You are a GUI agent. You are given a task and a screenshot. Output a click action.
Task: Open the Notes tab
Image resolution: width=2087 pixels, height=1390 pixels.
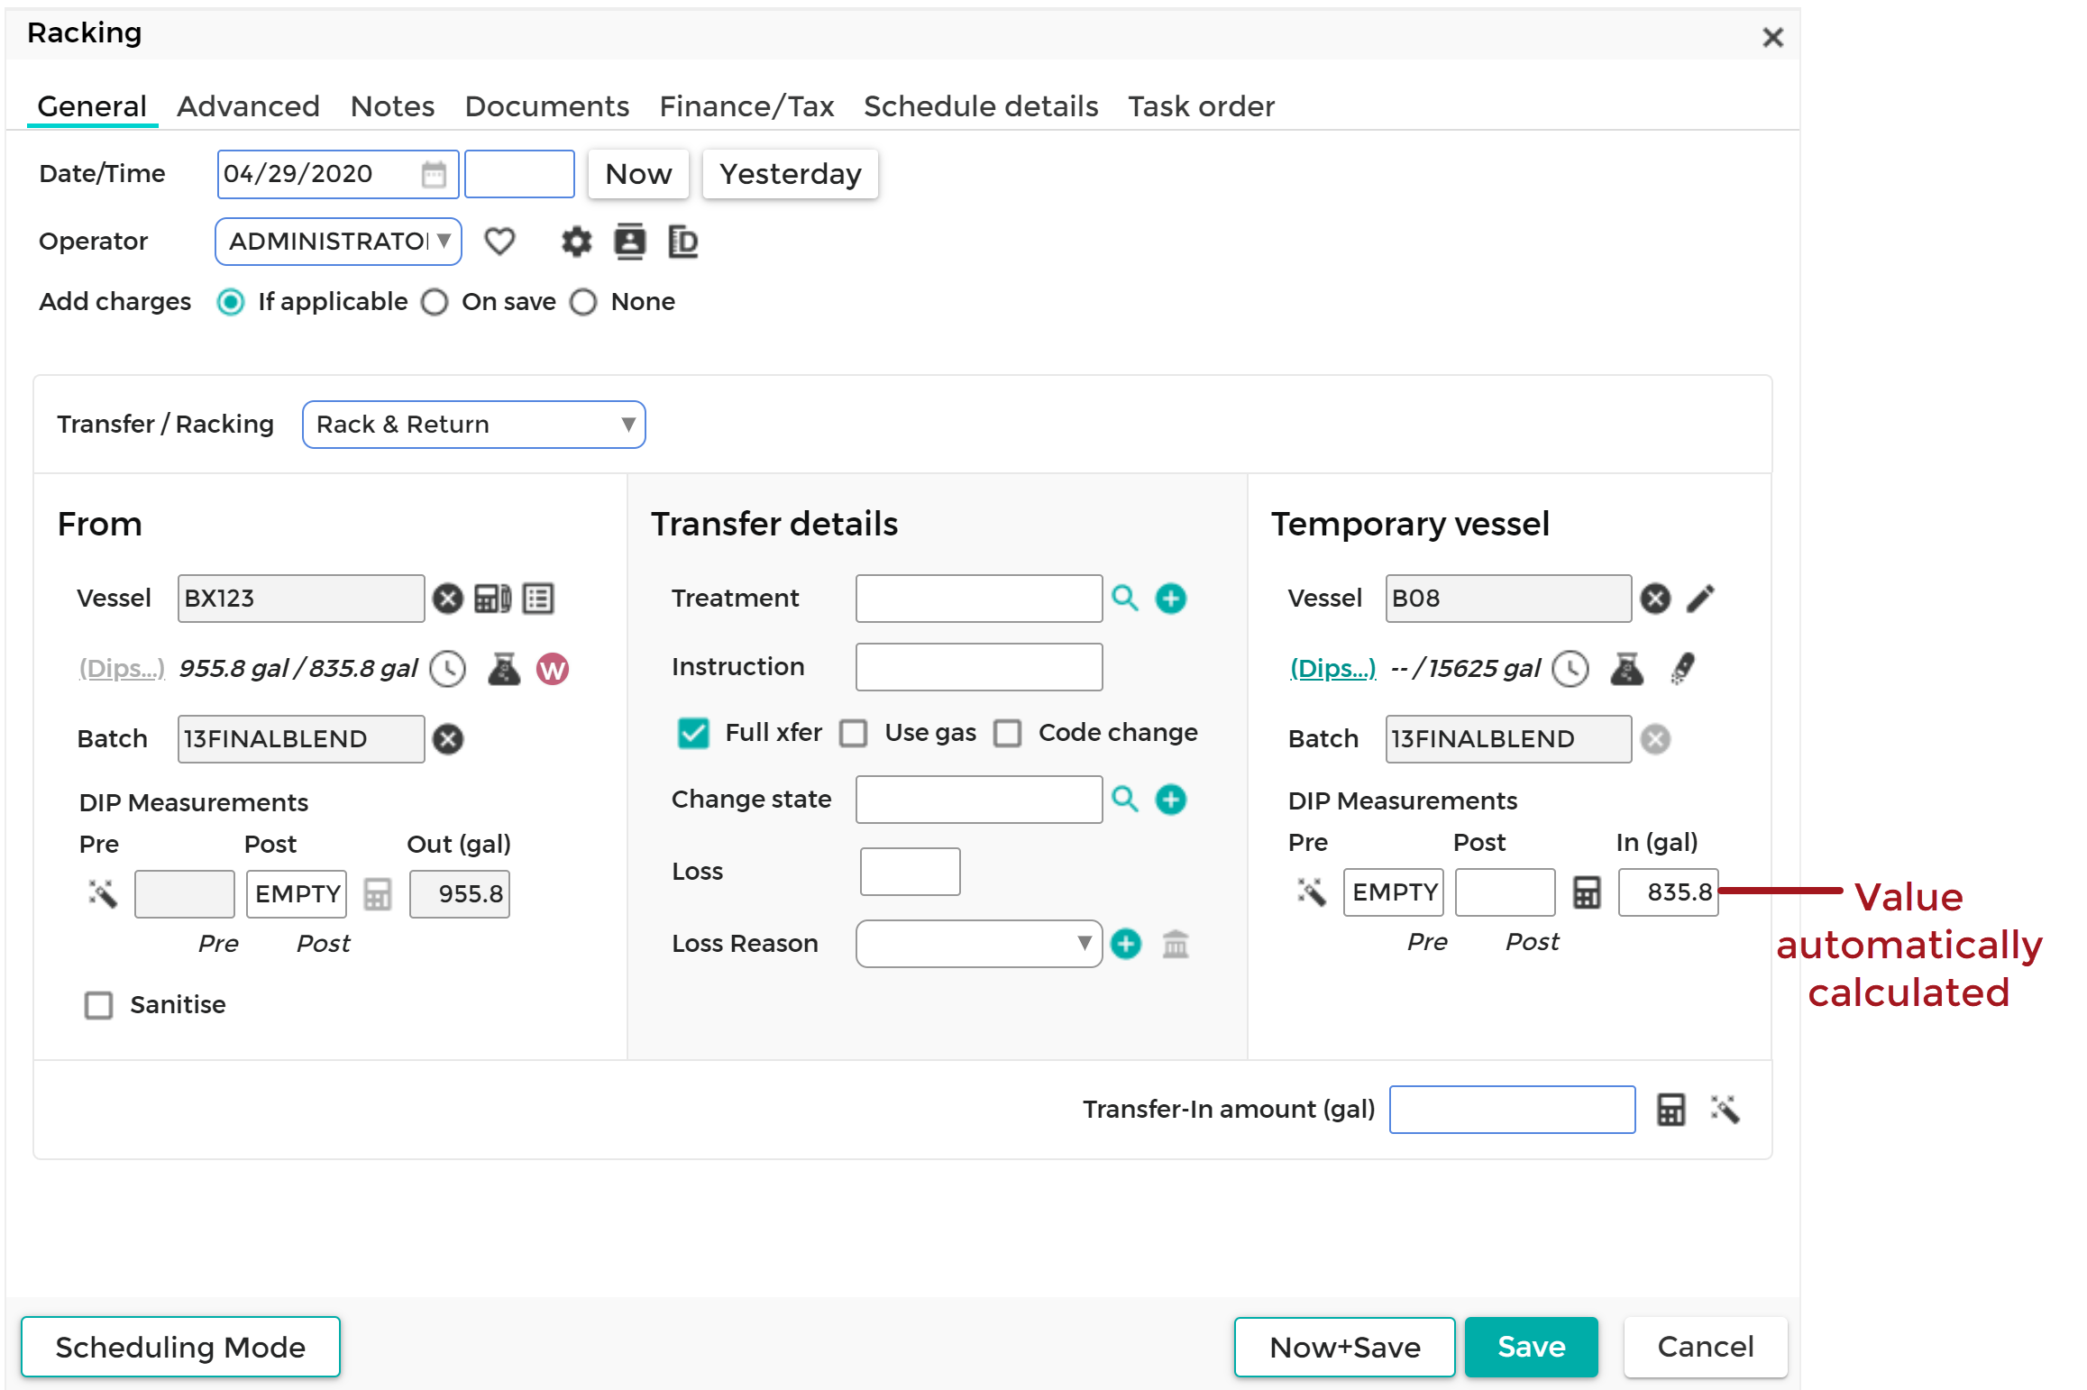tap(392, 106)
